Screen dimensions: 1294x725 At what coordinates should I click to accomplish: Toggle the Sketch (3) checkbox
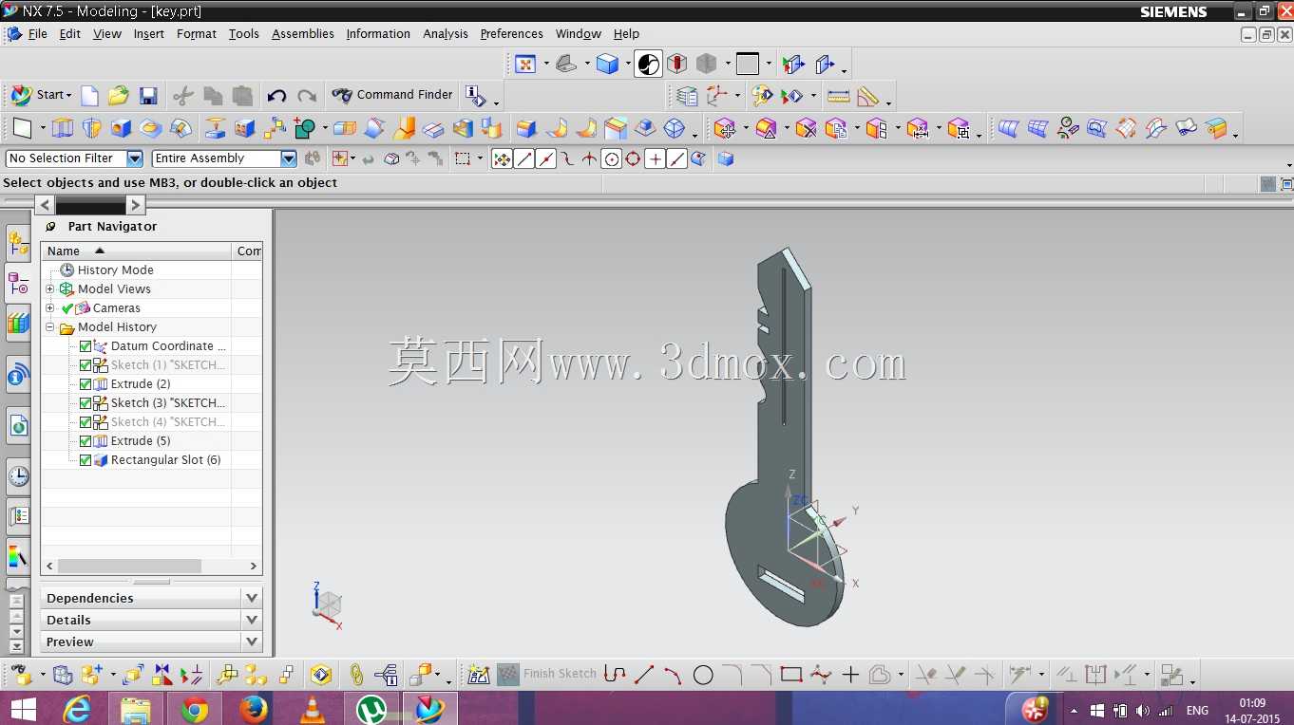[86, 403]
